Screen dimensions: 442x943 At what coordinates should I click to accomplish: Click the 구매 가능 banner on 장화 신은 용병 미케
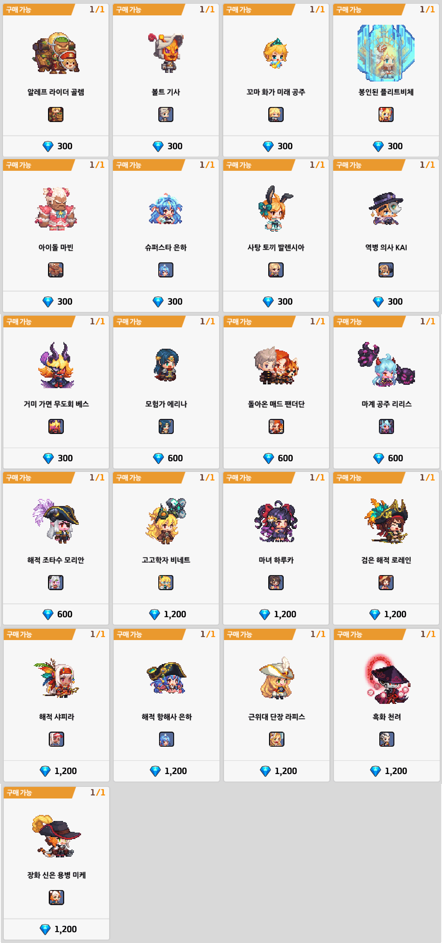[39, 792]
